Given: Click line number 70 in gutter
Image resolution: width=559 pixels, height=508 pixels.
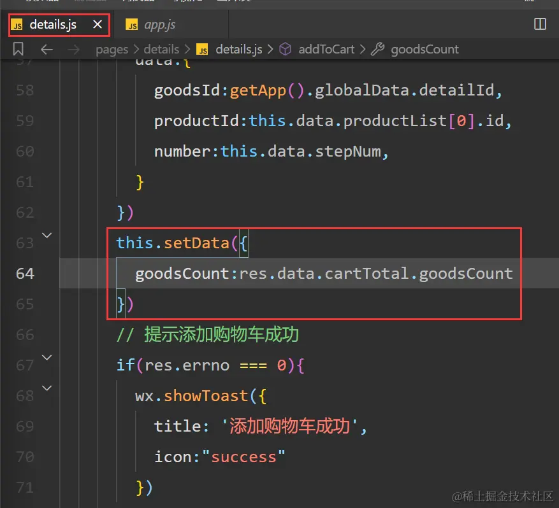Looking at the screenshot, I should 25,457.
